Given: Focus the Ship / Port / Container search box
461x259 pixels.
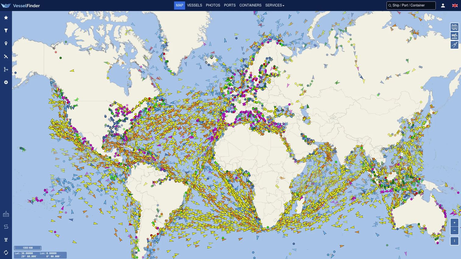Looking at the screenshot, I should tap(411, 5).
